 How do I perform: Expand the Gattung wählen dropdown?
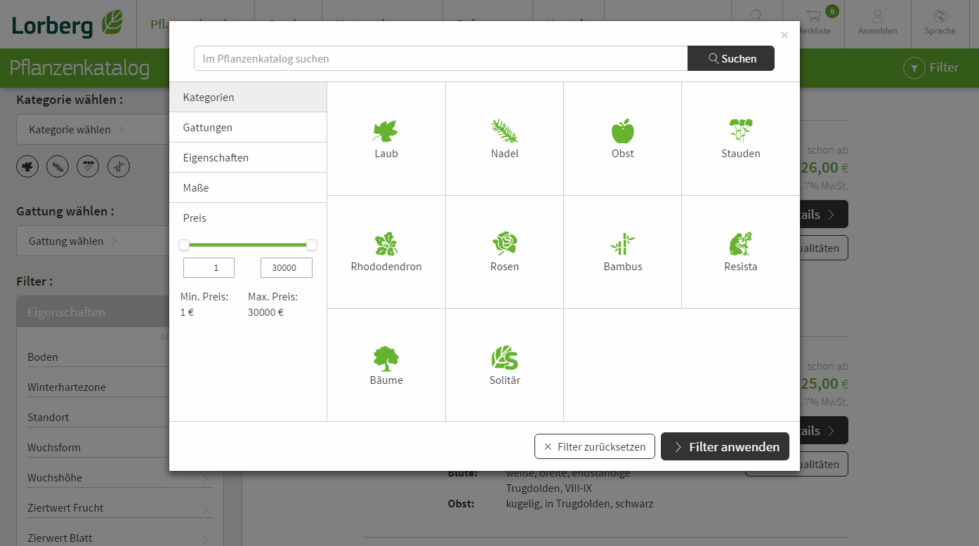coord(91,241)
